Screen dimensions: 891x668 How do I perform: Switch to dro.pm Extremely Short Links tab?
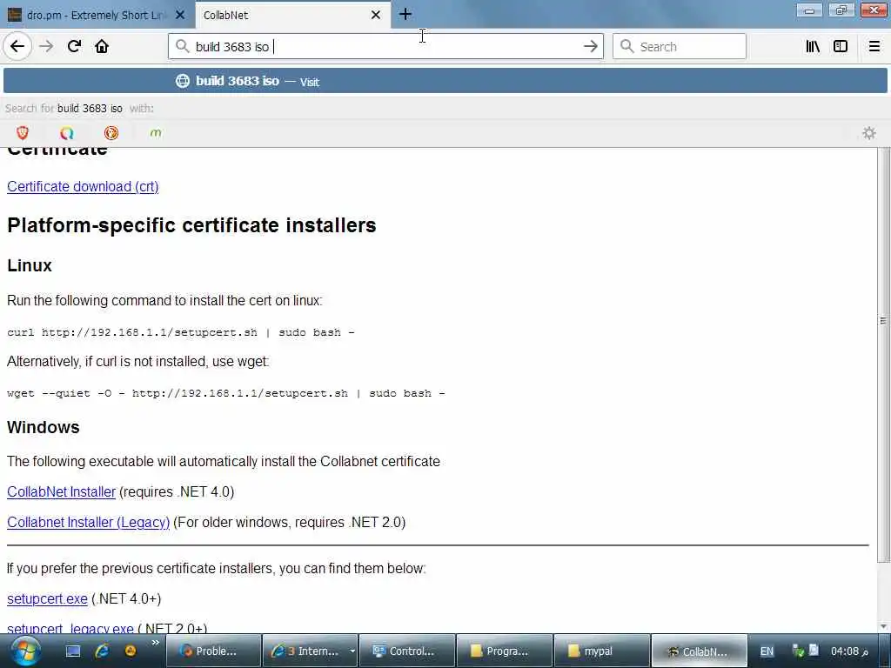(x=97, y=15)
